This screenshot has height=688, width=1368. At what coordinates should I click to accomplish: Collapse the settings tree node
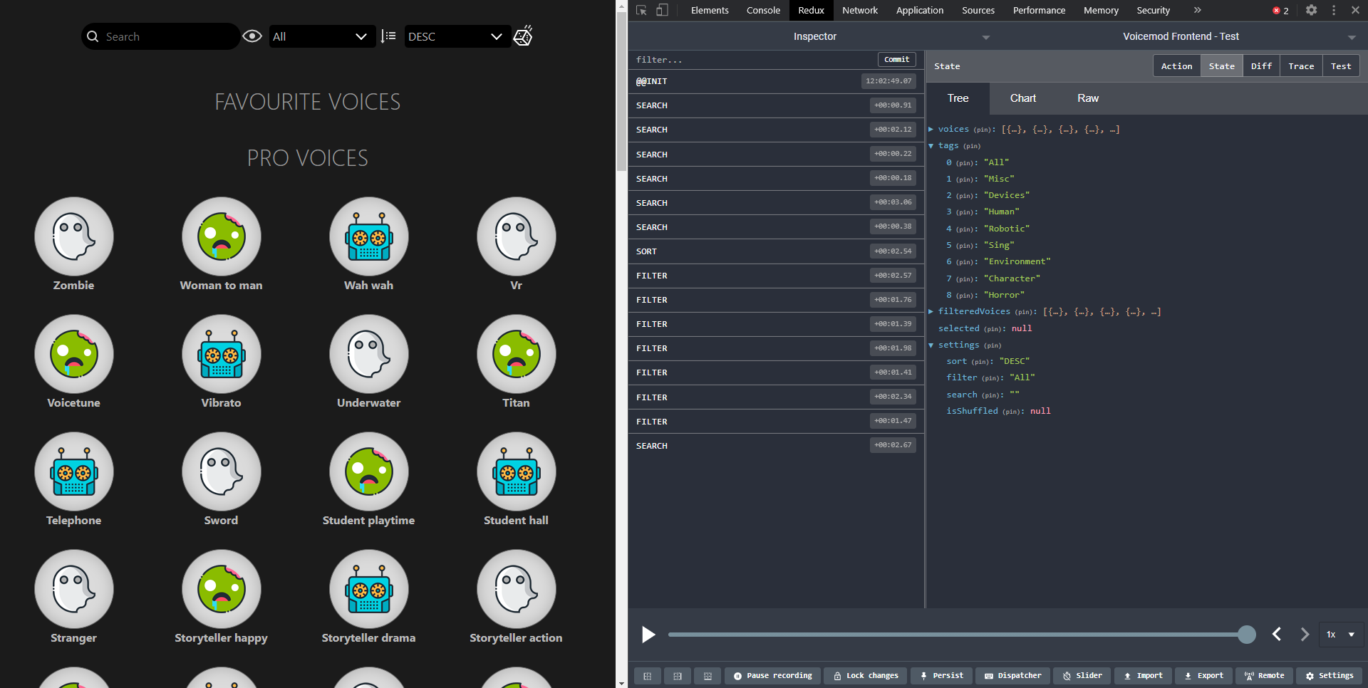point(931,345)
